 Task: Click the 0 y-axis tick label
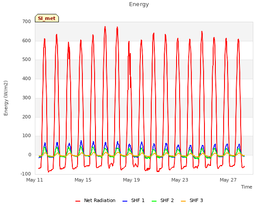[30, 155]
